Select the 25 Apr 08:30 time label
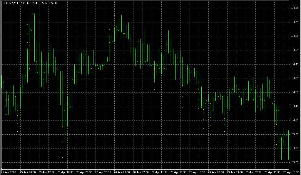301x175 pixels. coord(28,172)
